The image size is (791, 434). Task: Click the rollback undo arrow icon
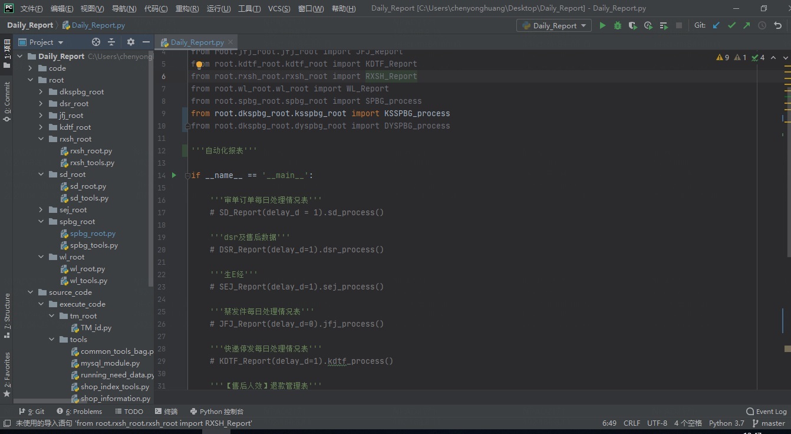click(778, 25)
